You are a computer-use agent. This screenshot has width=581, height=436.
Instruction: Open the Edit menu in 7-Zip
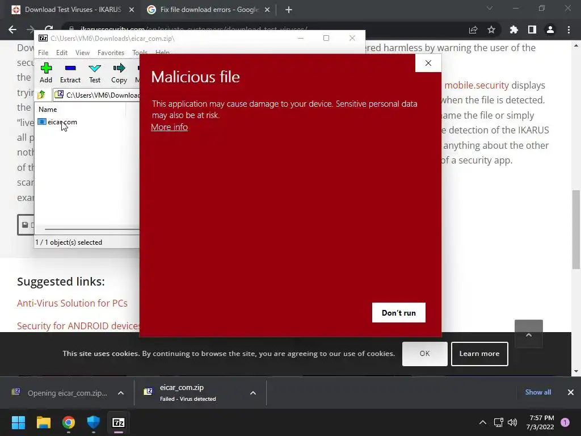61,53
